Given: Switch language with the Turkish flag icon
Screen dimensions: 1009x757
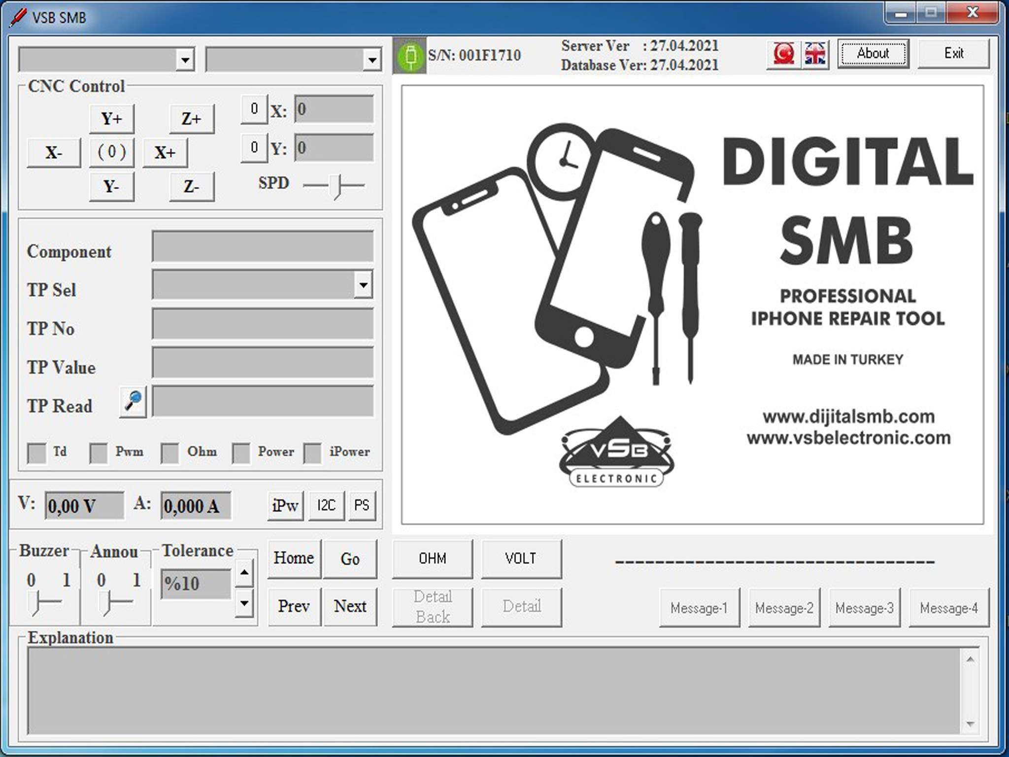Looking at the screenshot, I should point(783,54).
